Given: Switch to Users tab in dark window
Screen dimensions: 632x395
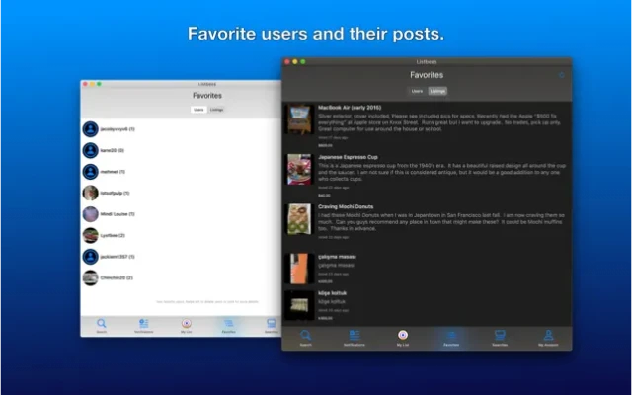Looking at the screenshot, I should coord(417,91).
